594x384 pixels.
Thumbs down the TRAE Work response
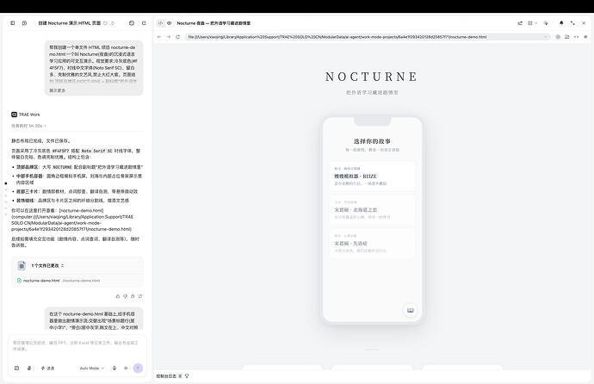[125, 296]
